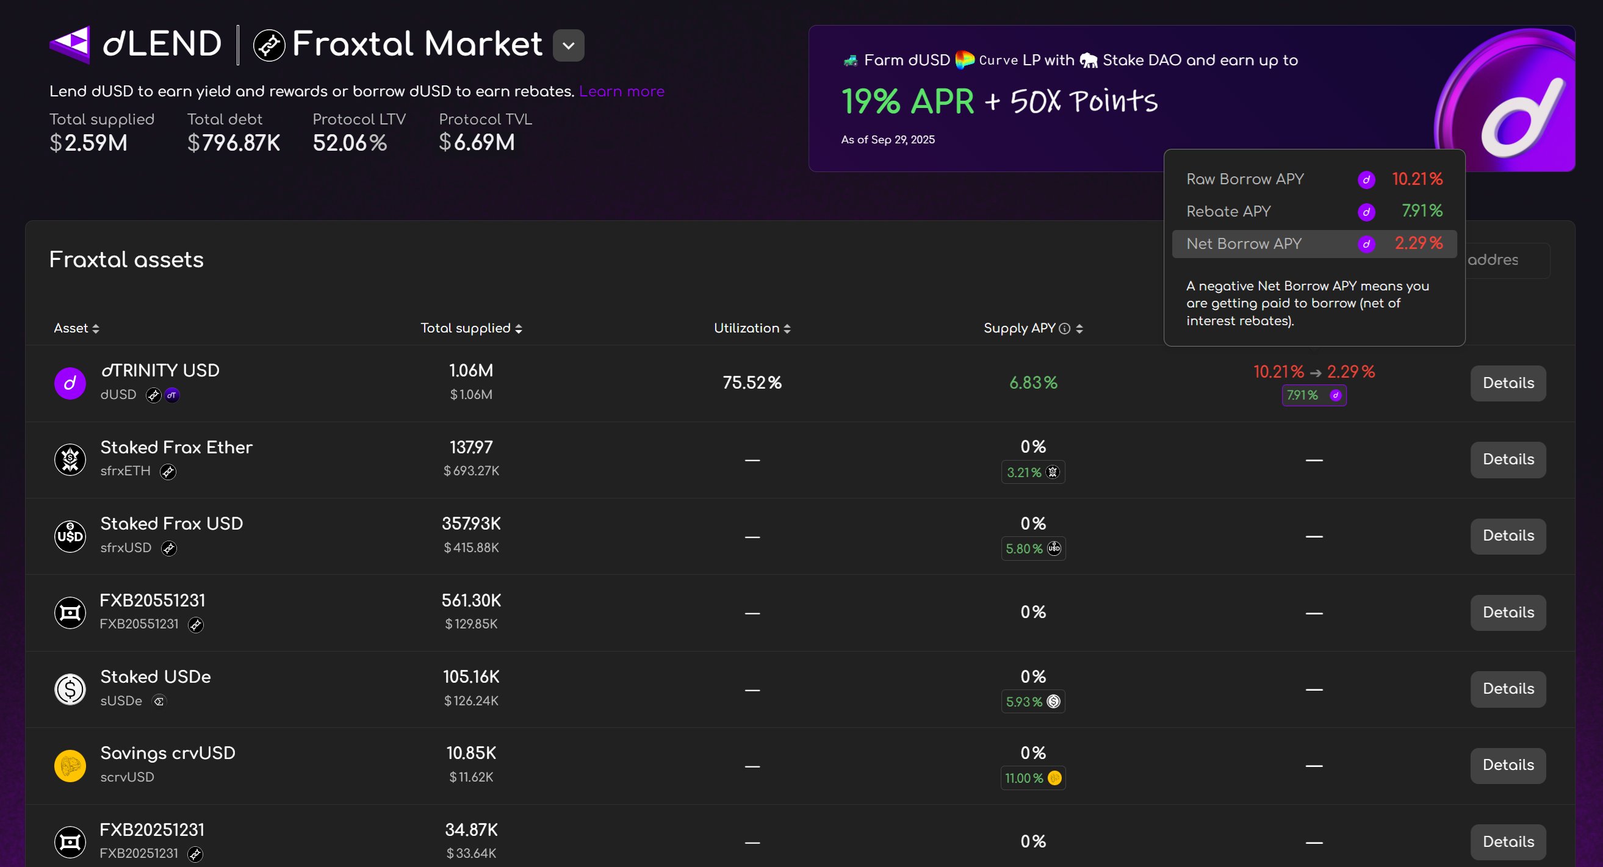The height and width of the screenshot is (867, 1603).
Task: Open the market selector dropdown
Action: 568,45
